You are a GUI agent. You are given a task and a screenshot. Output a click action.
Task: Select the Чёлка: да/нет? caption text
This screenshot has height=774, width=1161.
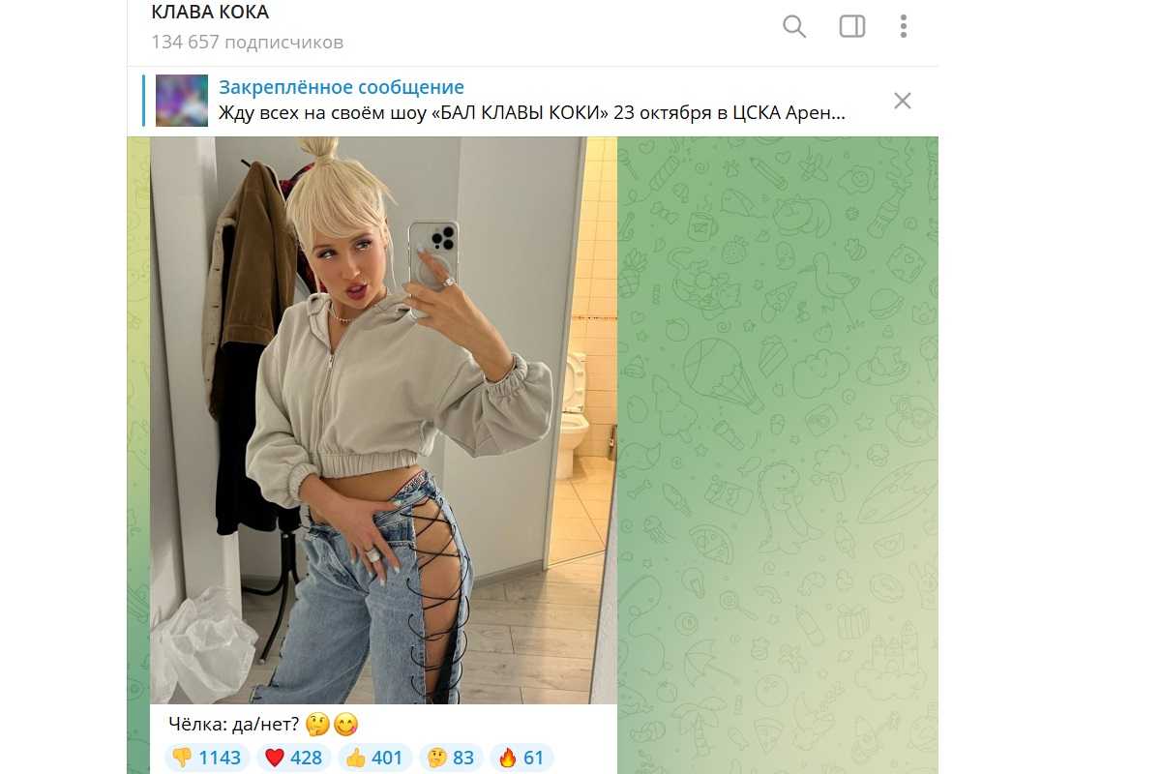tap(234, 724)
